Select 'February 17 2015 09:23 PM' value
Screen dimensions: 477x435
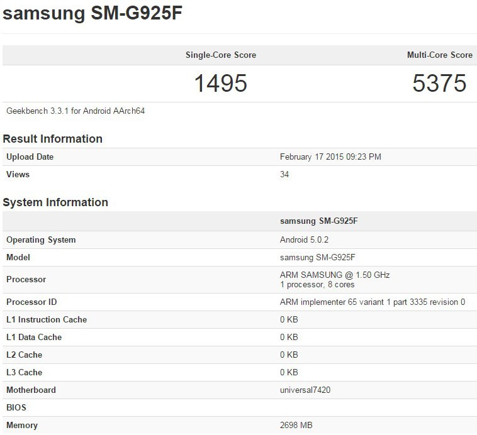330,157
